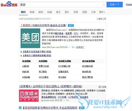Viewport: 132px width, 111px height.
Task: Expand the dropdown arrow after bj.nuomi.com 2015-05
Action: [x=64, y=100]
